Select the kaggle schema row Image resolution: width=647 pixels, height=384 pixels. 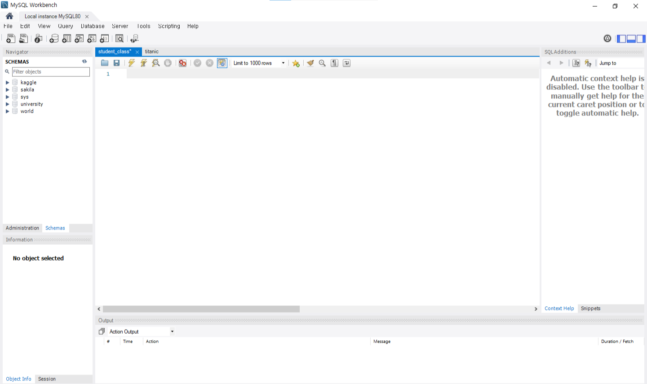47,83
